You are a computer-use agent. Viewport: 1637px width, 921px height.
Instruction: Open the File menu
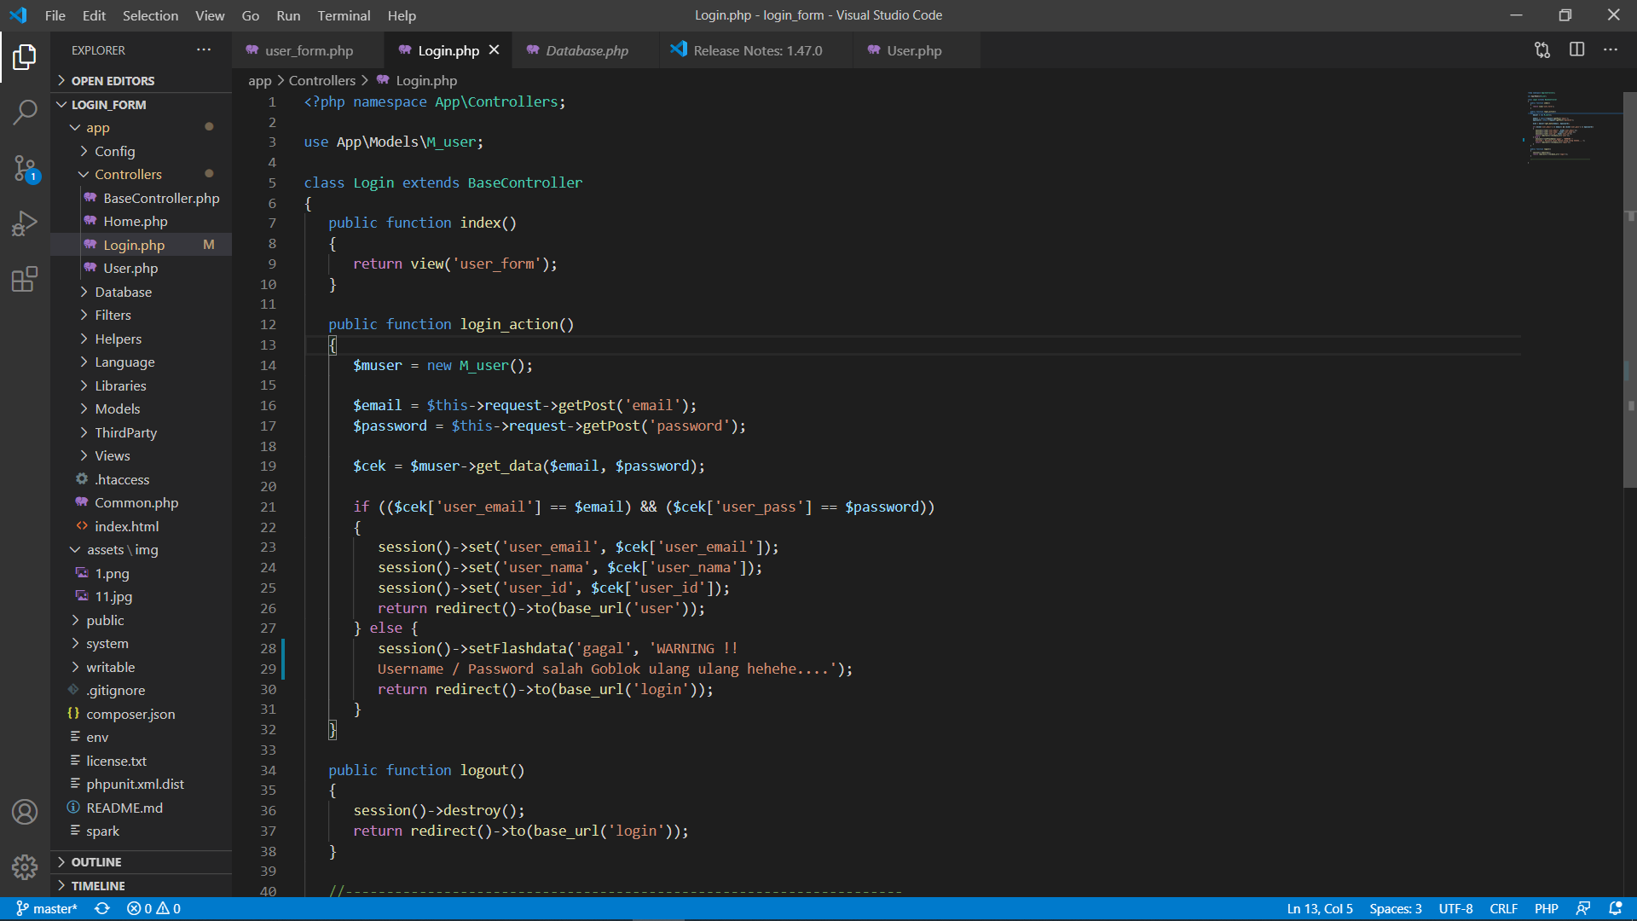tap(55, 15)
